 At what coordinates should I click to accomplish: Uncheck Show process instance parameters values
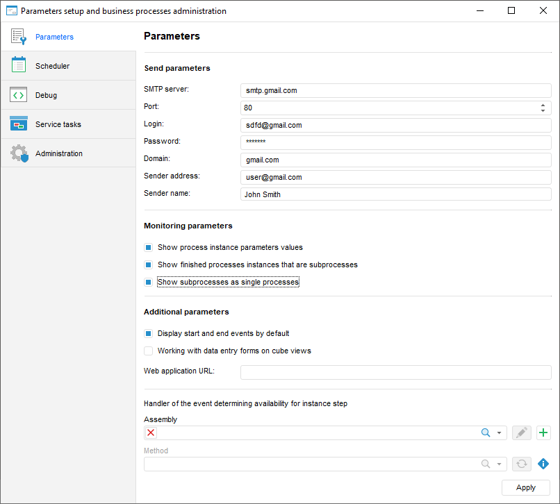pyautogui.click(x=149, y=247)
